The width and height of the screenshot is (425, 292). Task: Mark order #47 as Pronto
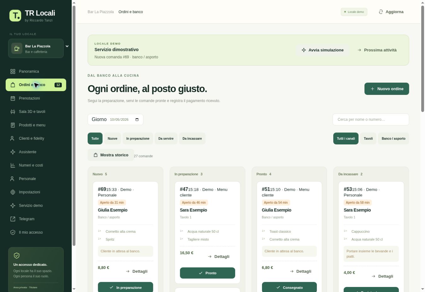click(207, 273)
